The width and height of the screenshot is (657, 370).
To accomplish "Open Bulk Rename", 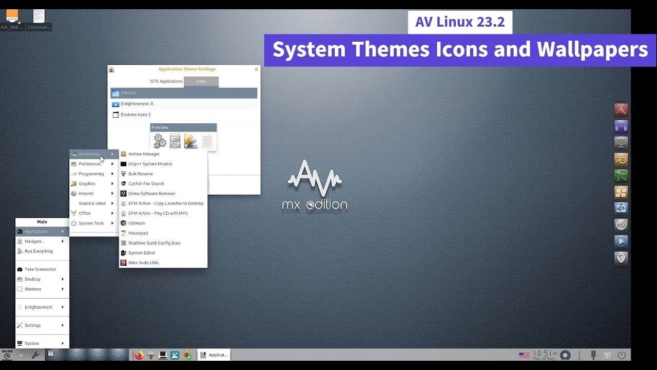I will click(163, 174).
